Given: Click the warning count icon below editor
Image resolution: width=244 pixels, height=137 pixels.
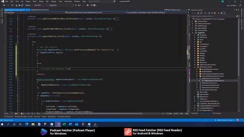Looking at the screenshot, I should (22, 113).
